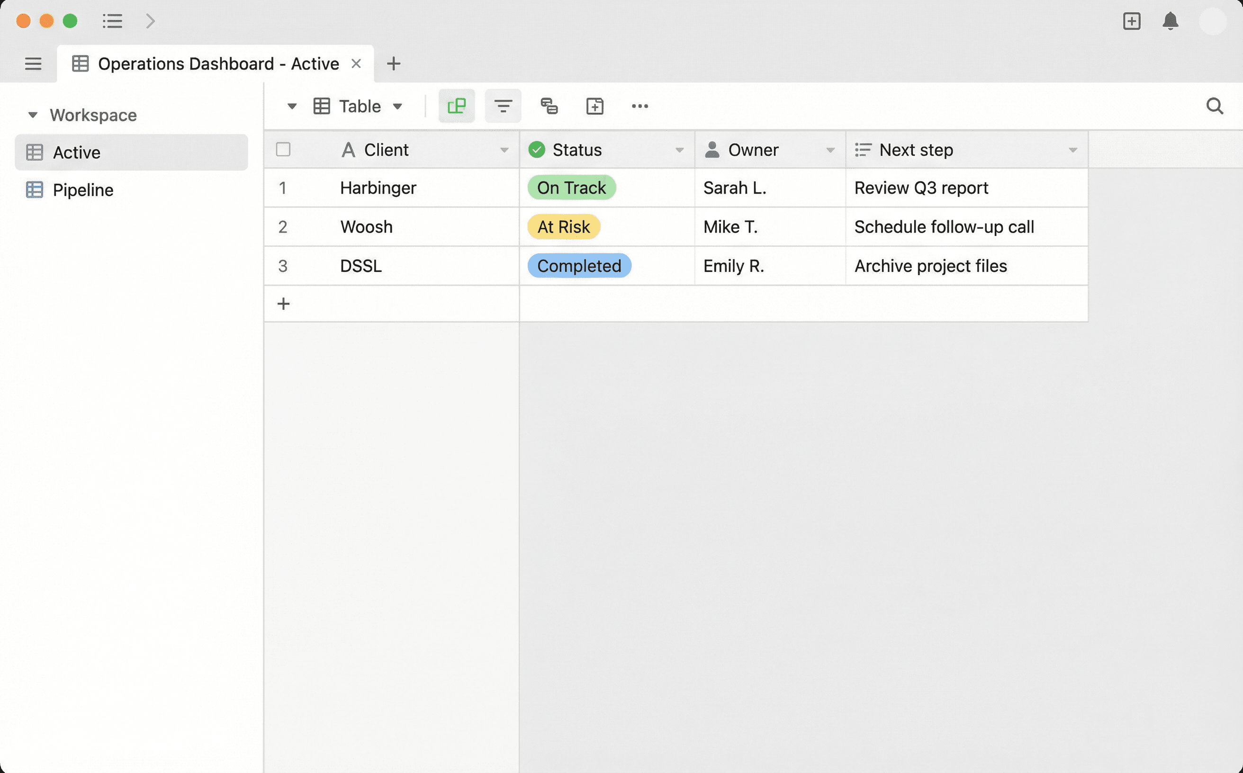Open the search icon on the right
This screenshot has height=773, width=1243.
[1216, 106]
